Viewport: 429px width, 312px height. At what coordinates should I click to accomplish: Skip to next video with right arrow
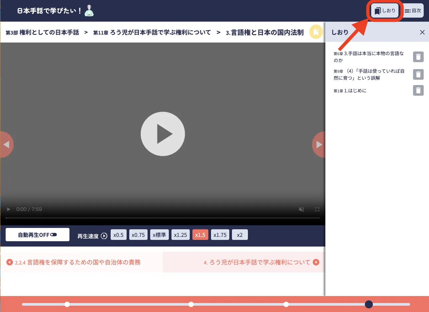coord(319,145)
